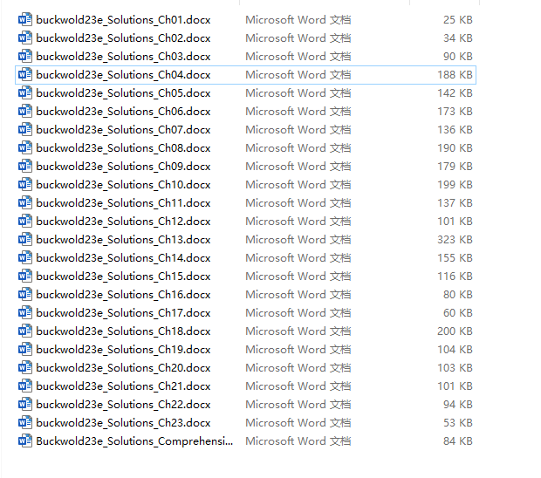This screenshot has height=478, width=541.
Task: Click the Word icon beside buckwold23e_Solutions_Ch05.docx
Action: click(x=25, y=92)
